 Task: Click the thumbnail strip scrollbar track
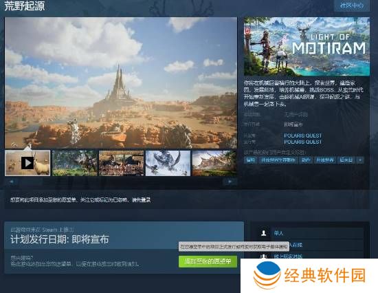[121, 182]
